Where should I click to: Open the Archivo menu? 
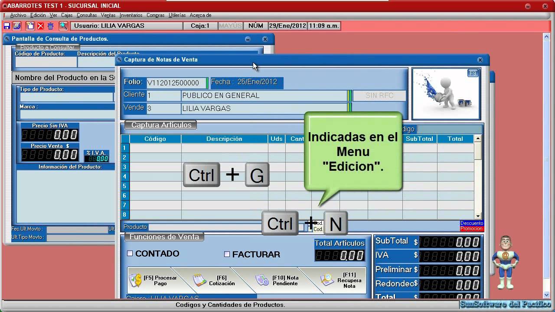tap(18, 15)
